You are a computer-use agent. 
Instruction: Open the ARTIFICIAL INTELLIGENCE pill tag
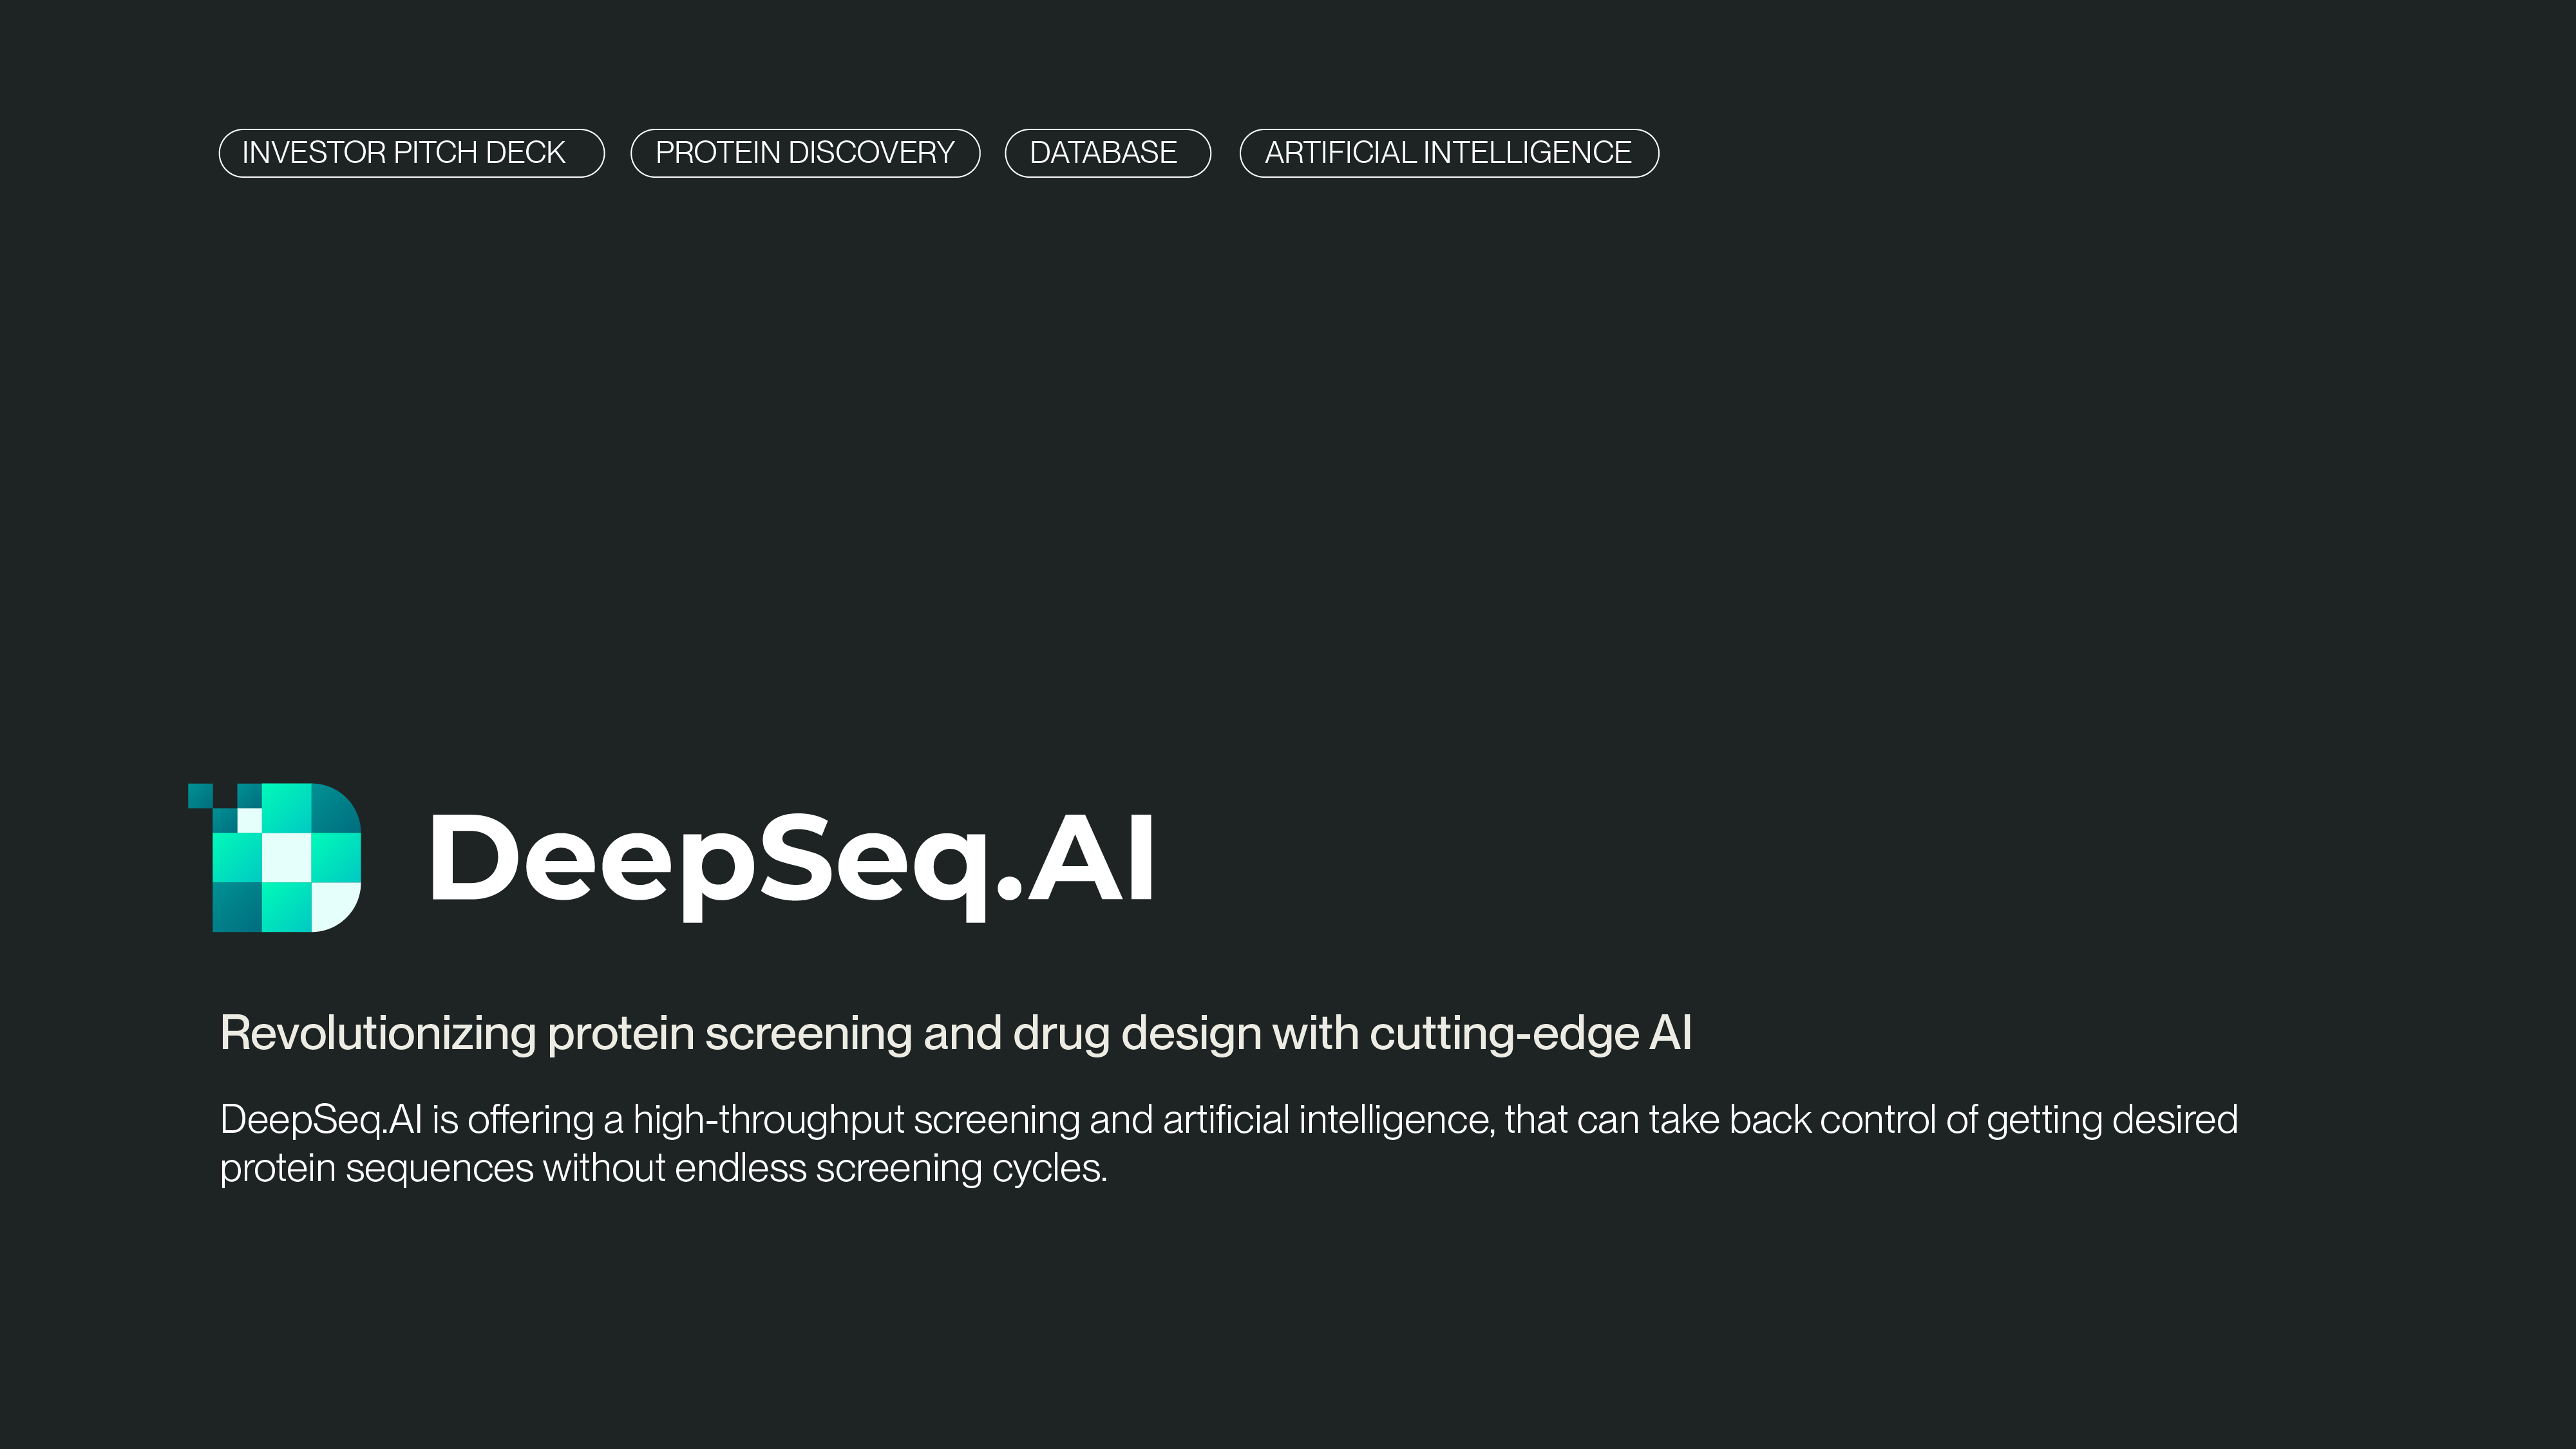[1449, 153]
